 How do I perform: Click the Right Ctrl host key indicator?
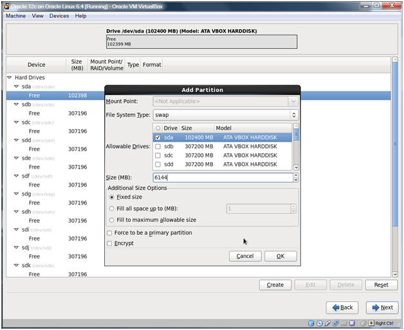click(x=383, y=323)
